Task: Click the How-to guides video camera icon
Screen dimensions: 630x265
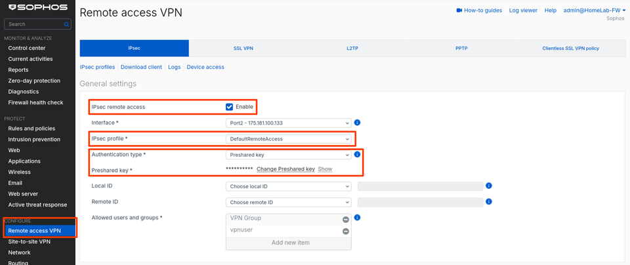Action: tap(459, 10)
